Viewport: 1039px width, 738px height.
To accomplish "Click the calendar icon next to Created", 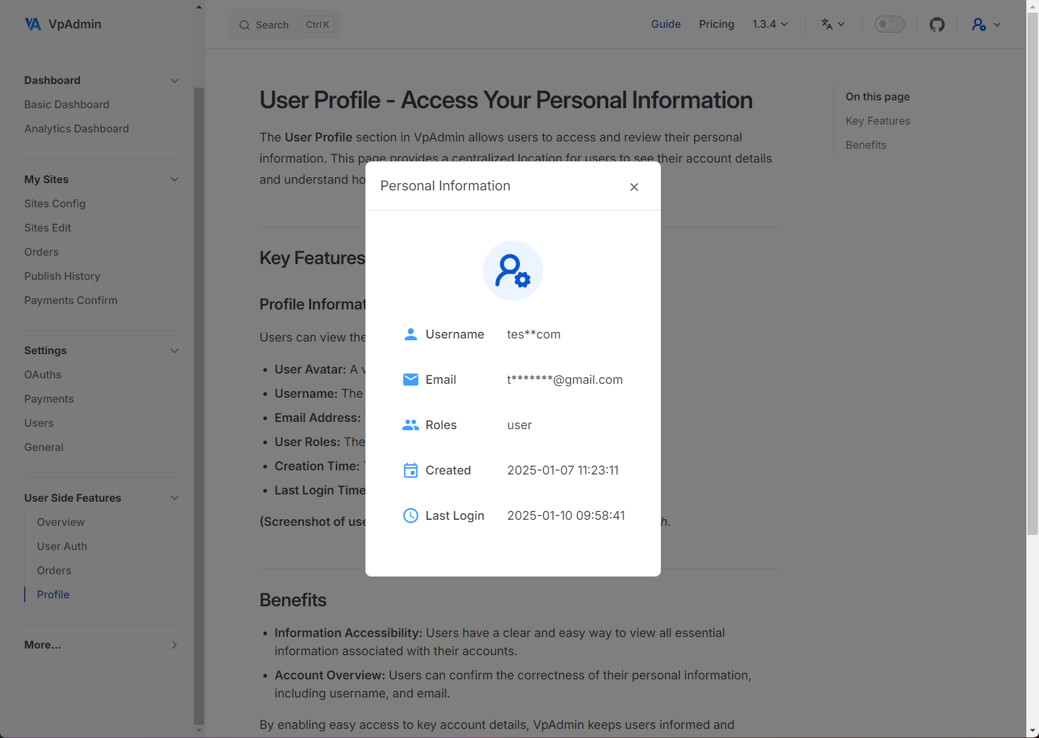I will [x=411, y=470].
